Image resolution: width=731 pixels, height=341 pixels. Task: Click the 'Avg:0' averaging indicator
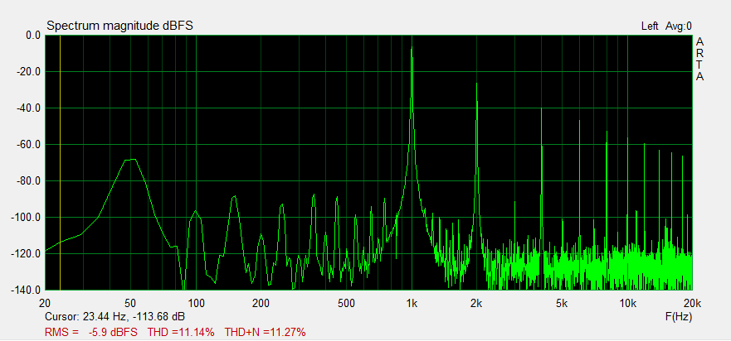[x=679, y=26]
